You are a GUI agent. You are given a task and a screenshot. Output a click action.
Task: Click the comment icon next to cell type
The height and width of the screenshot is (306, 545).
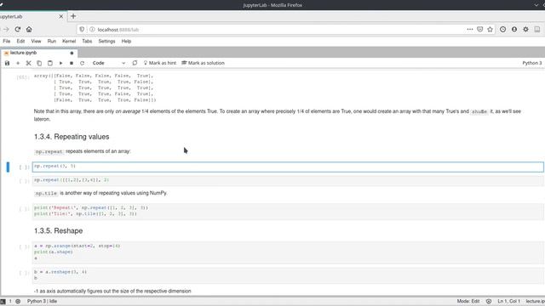(135, 63)
